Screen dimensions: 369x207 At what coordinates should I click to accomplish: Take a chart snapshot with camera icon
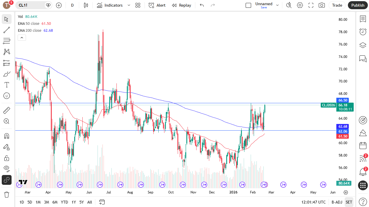(x=322, y=5)
